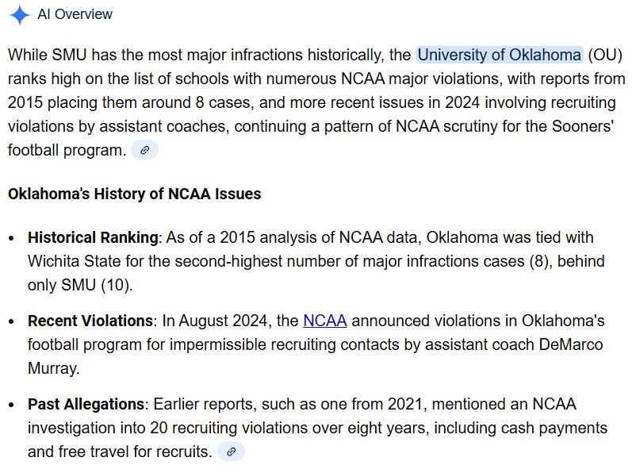Open source link icon after Past Allegations
Image resolution: width=636 pixels, height=473 pixels.
coord(231,452)
